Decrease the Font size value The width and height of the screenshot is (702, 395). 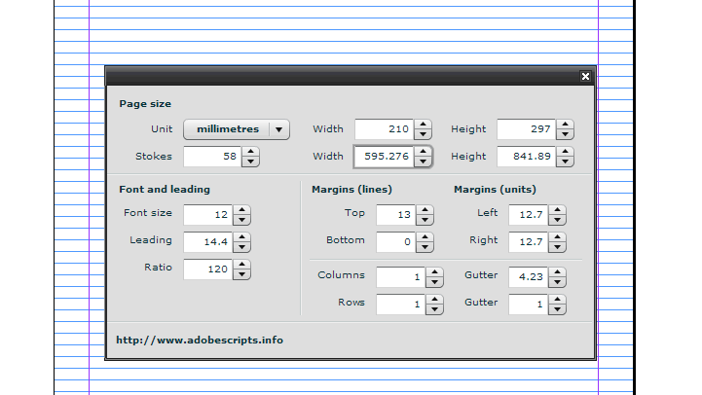point(241,220)
